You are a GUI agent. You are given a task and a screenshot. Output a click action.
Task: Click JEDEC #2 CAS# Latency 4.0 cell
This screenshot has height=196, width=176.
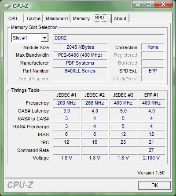(x=95, y=111)
